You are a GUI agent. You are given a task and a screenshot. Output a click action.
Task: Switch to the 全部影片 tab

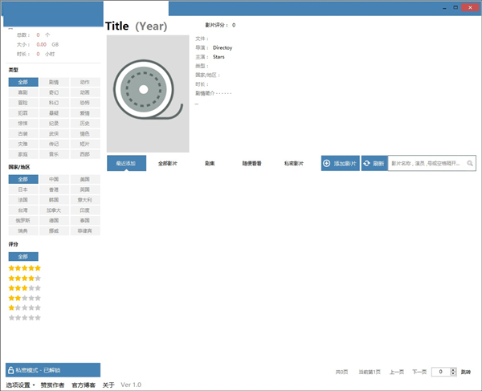(x=168, y=163)
